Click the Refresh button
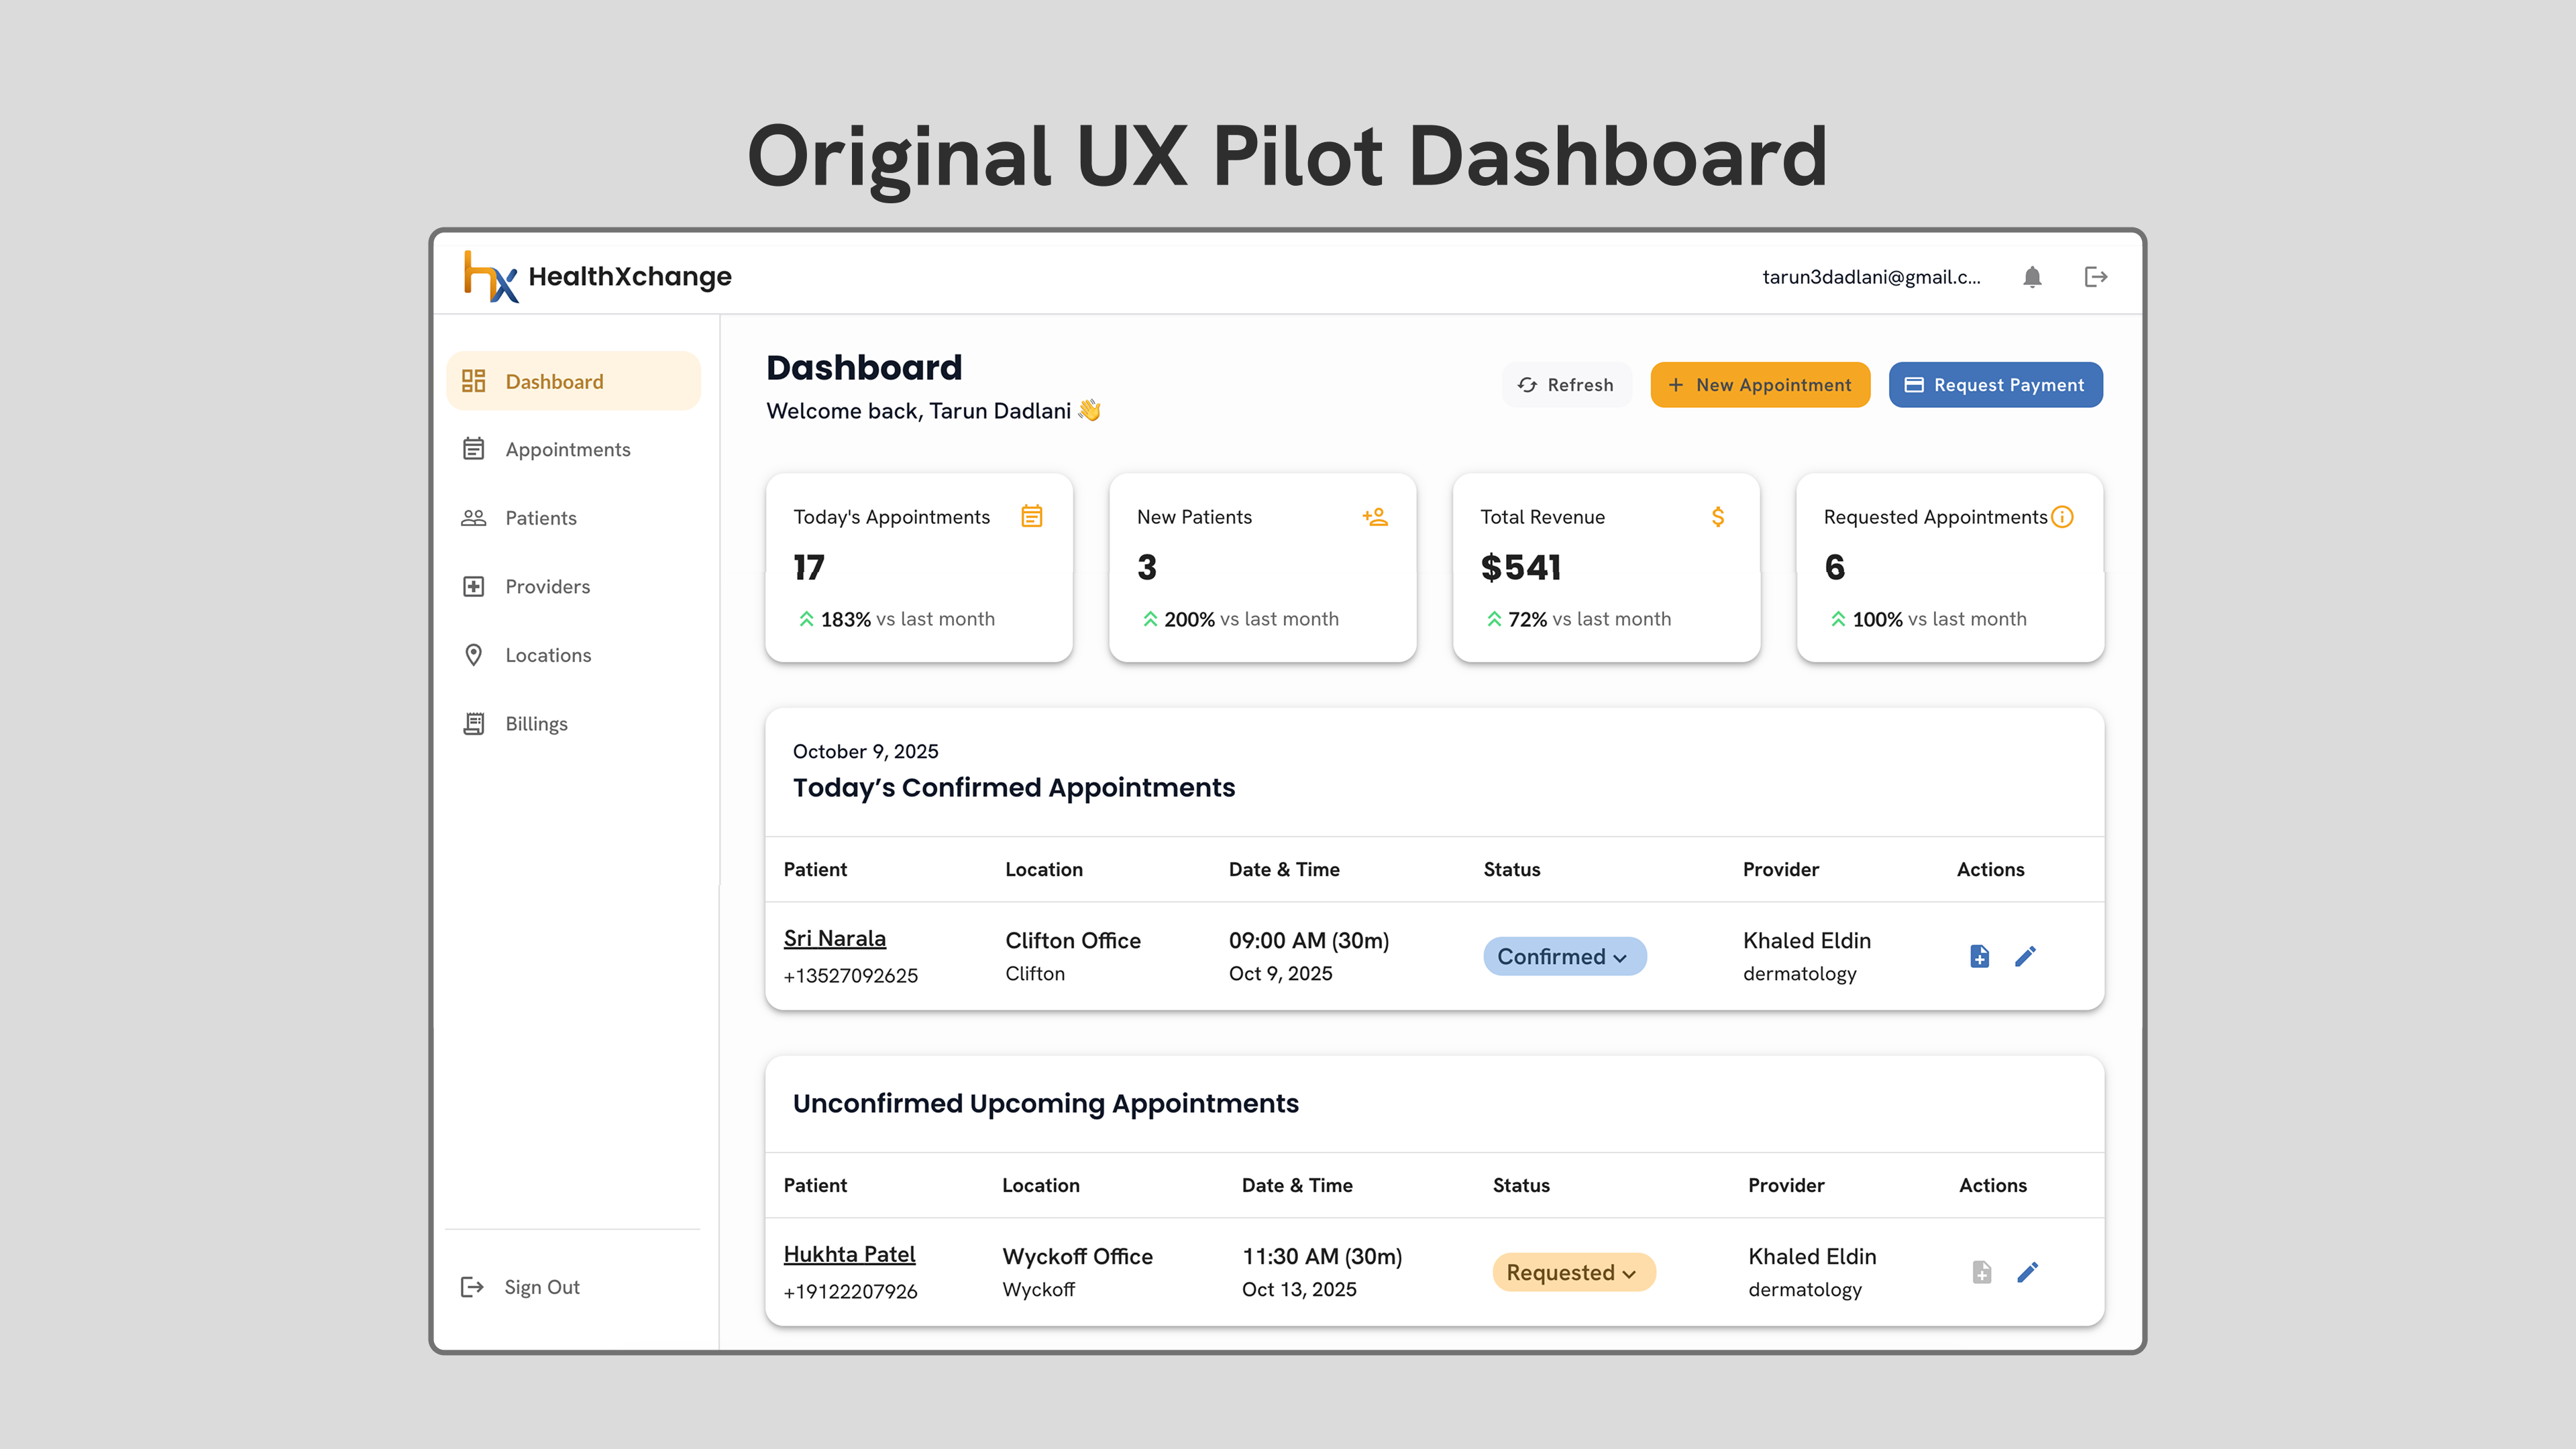Viewport: 2576px width, 1449px height. pyautogui.click(x=1566, y=385)
